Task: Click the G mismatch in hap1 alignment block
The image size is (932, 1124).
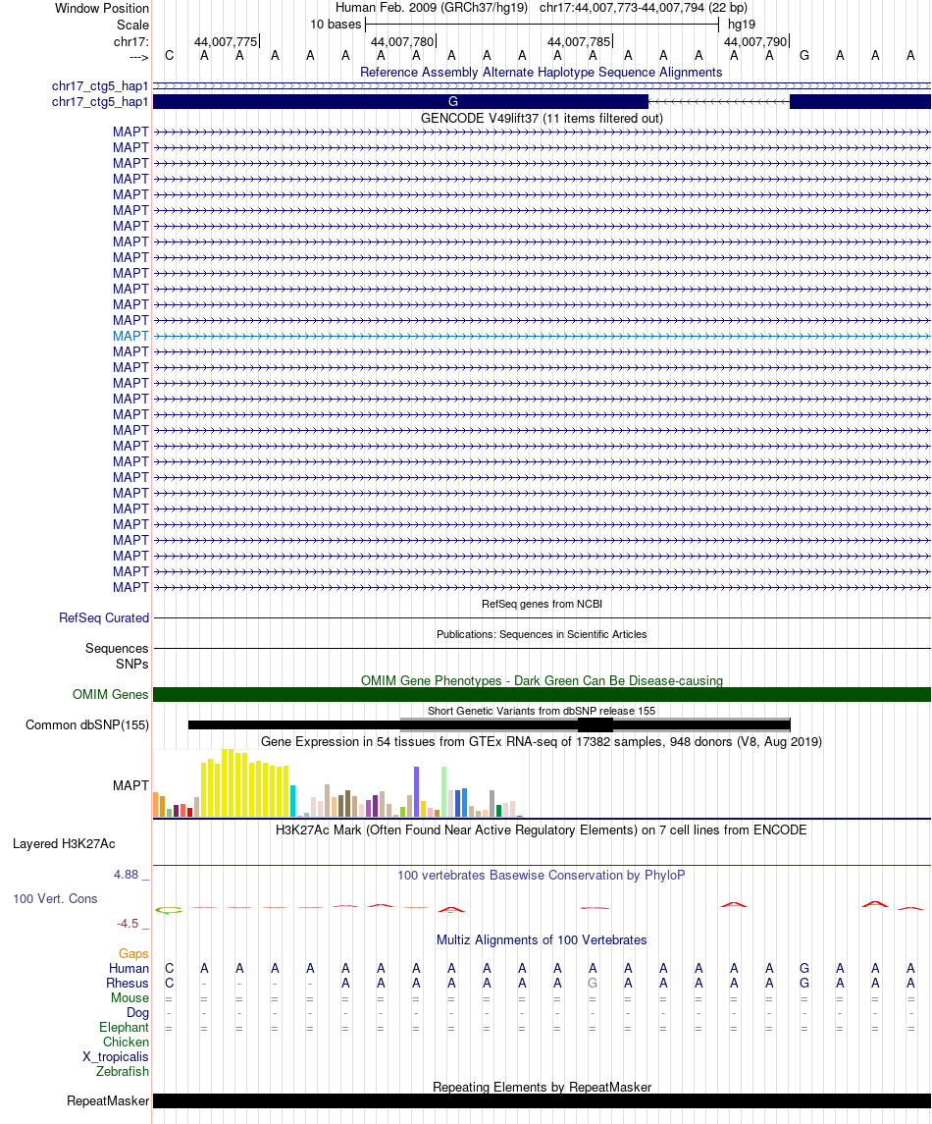Action: click(452, 102)
